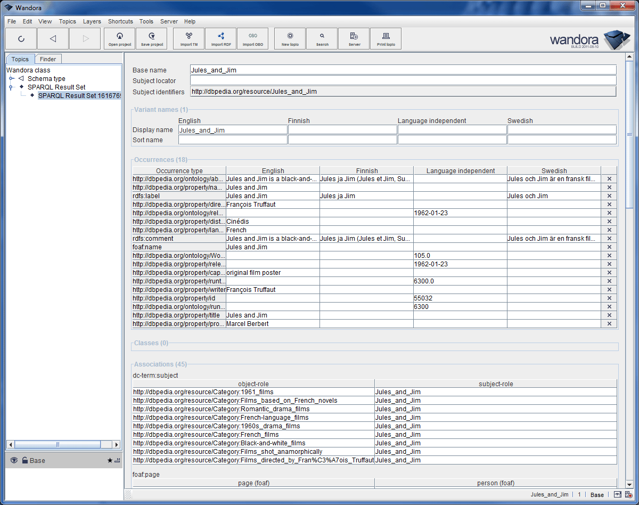Click the Import TM toolbar icon
The height and width of the screenshot is (505, 639).
[188, 38]
